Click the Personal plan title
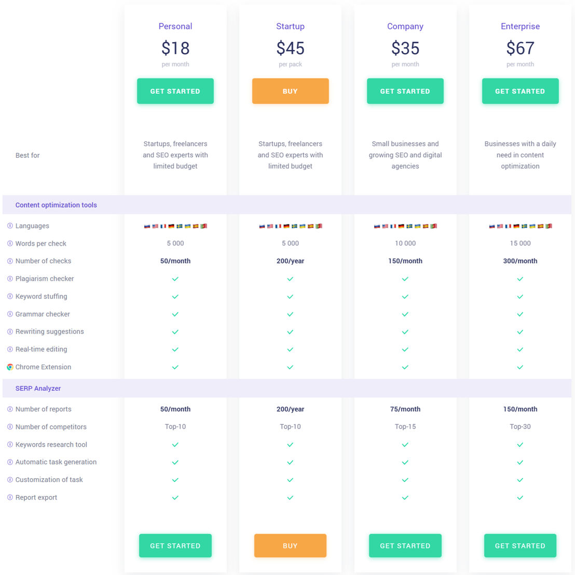This screenshot has width=575, height=575. pos(175,26)
